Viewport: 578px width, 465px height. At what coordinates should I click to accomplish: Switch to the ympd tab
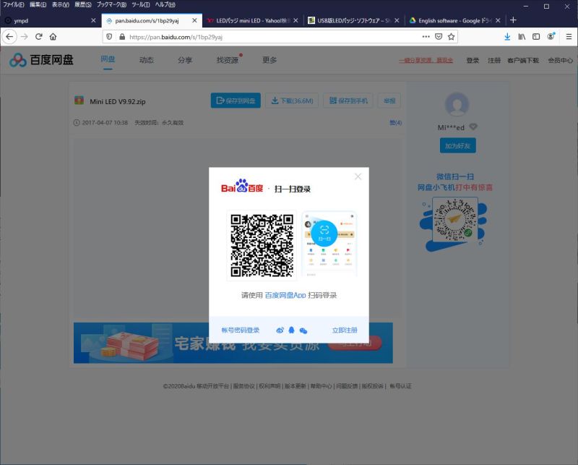tap(43, 20)
